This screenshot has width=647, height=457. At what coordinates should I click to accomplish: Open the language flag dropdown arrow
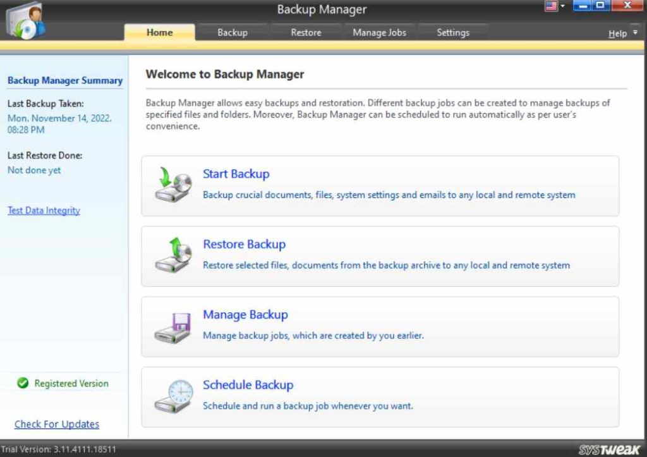[562, 6]
